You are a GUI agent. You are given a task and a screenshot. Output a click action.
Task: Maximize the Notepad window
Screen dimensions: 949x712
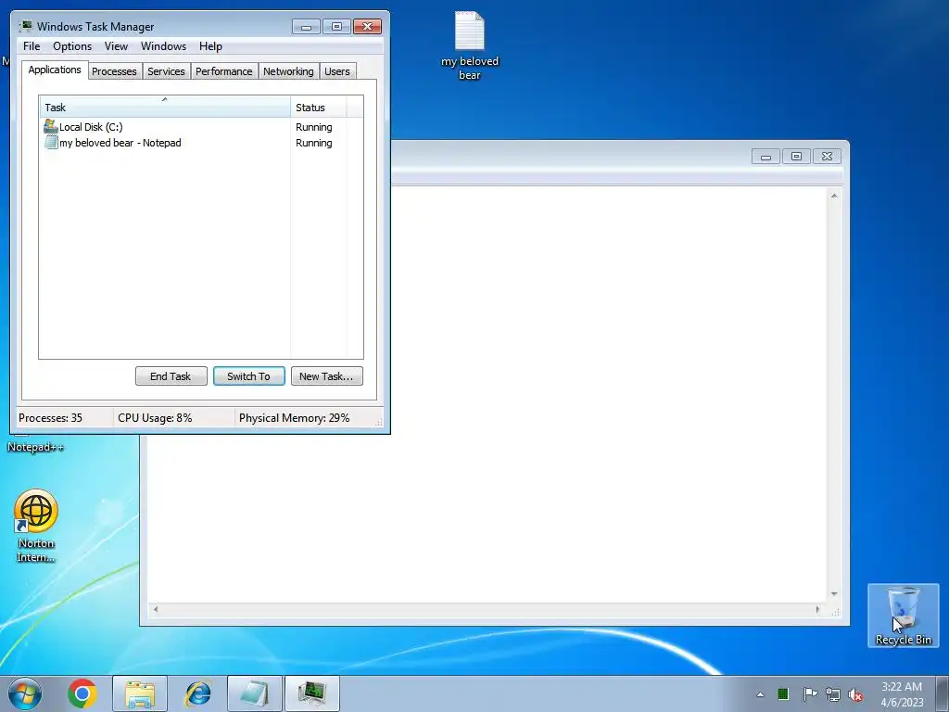[x=796, y=157]
